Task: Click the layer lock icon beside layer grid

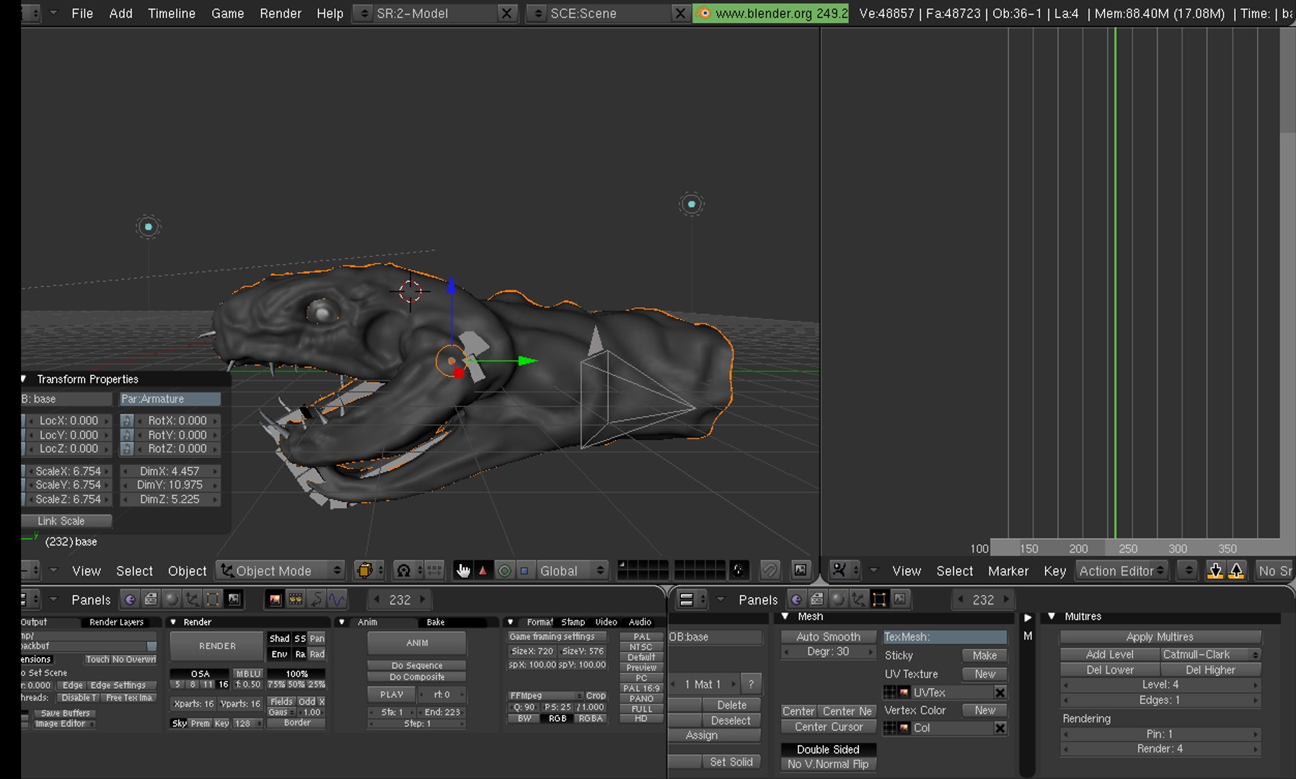Action: coord(739,571)
